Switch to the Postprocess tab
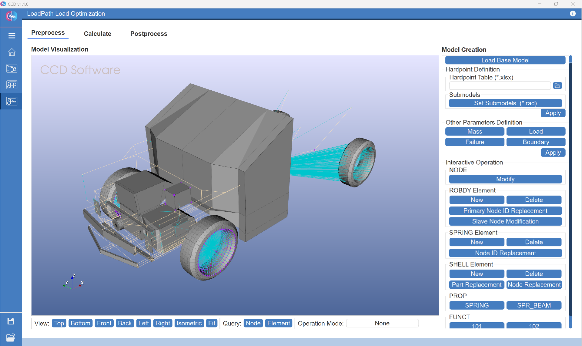 149,34
